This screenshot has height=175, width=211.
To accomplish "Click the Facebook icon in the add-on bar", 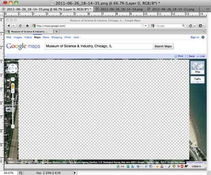I will 151,166.
